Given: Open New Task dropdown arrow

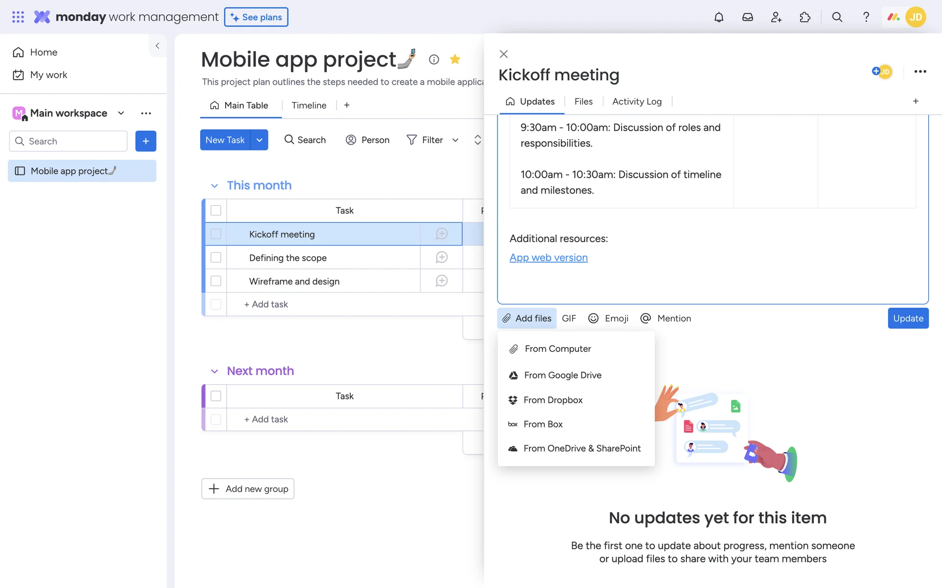Looking at the screenshot, I should [260, 140].
